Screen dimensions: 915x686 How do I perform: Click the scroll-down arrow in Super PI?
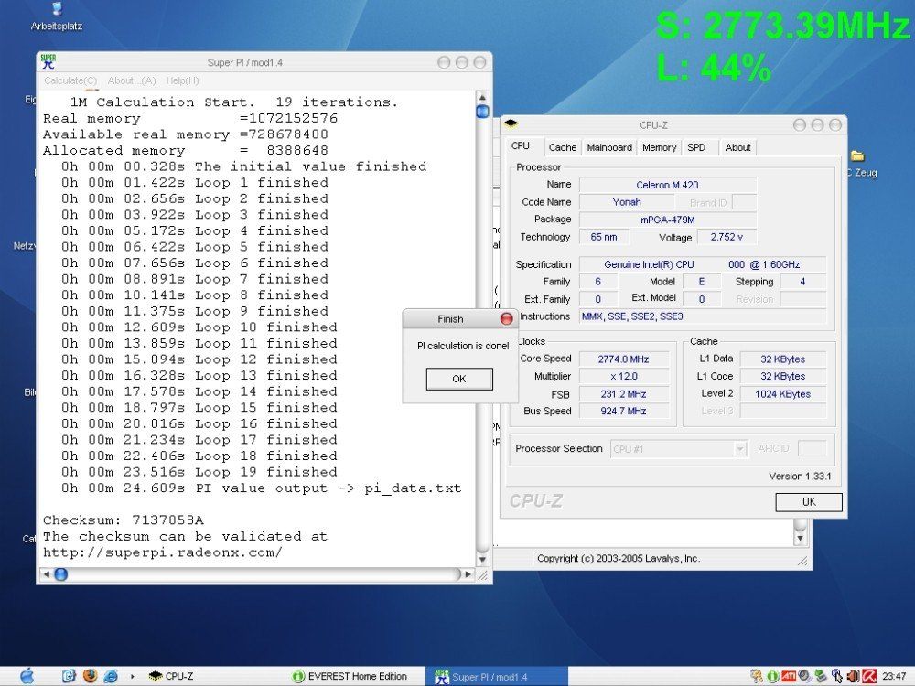tap(482, 559)
